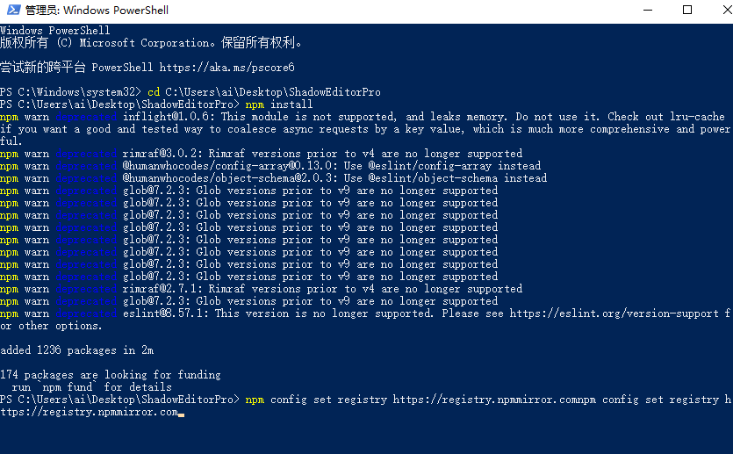
Task: Click the 'added 1236 packages in 2m' line
Action: click(x=76, y=350)
